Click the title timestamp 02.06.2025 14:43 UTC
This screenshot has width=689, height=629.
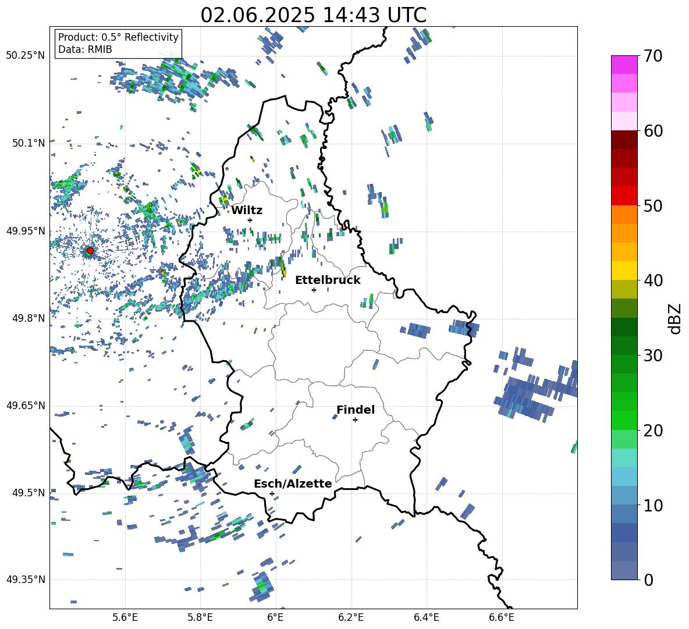[314, 15]
